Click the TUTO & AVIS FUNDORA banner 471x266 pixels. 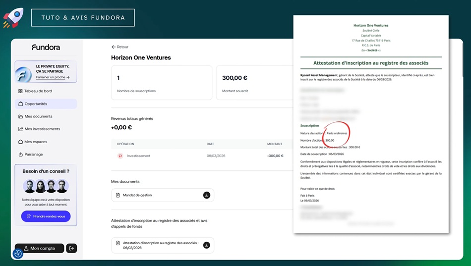[x=83, y=18]
